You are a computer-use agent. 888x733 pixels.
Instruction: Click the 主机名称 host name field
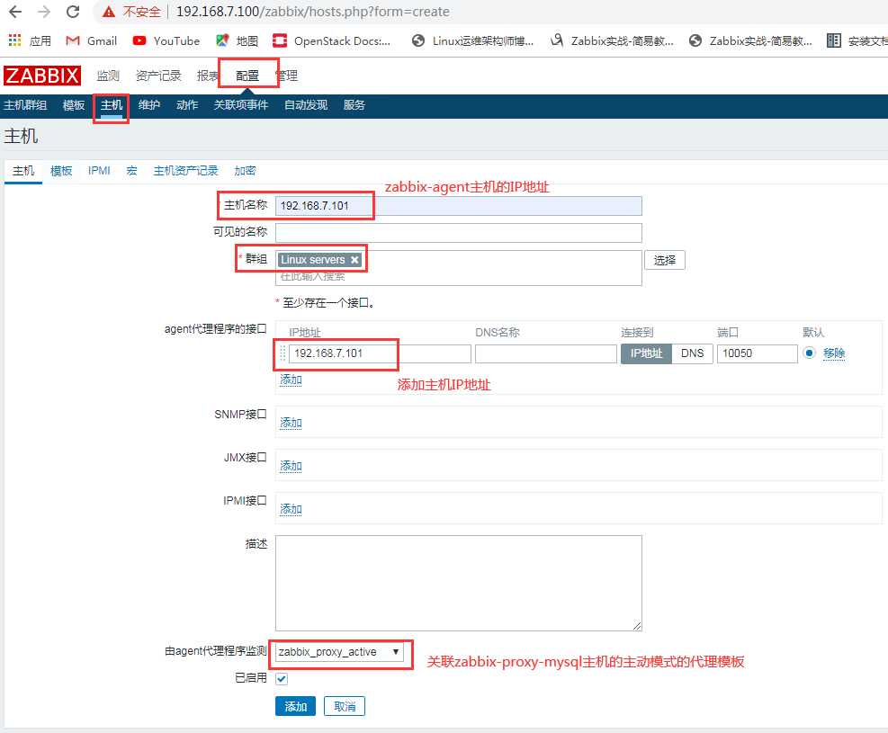tap(459, 206)
